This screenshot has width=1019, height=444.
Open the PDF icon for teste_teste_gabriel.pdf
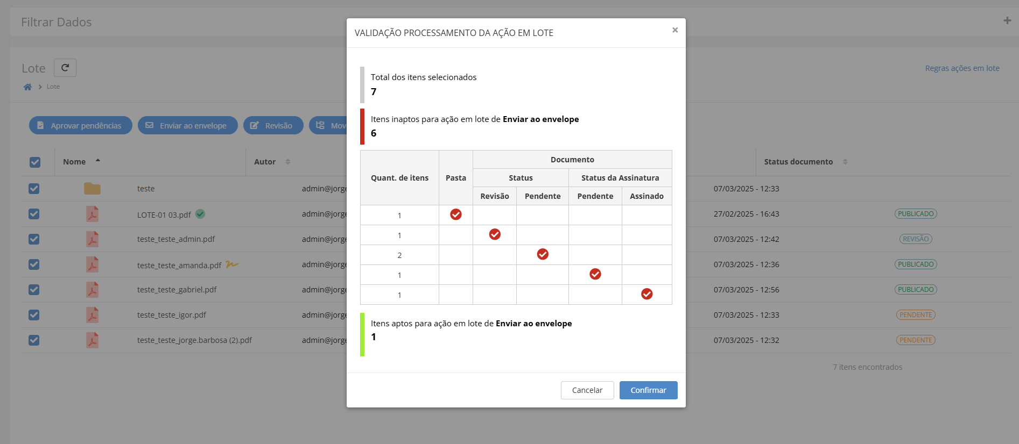pos(93,290)
